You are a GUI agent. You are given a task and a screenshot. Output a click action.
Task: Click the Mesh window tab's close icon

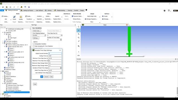click(127, 25)
